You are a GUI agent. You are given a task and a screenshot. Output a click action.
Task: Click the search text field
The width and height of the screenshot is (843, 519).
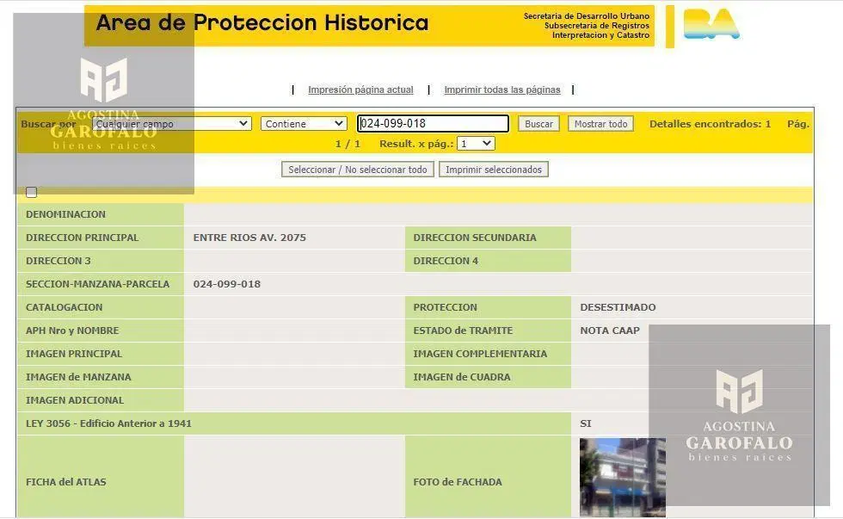(x=433, y=123)
